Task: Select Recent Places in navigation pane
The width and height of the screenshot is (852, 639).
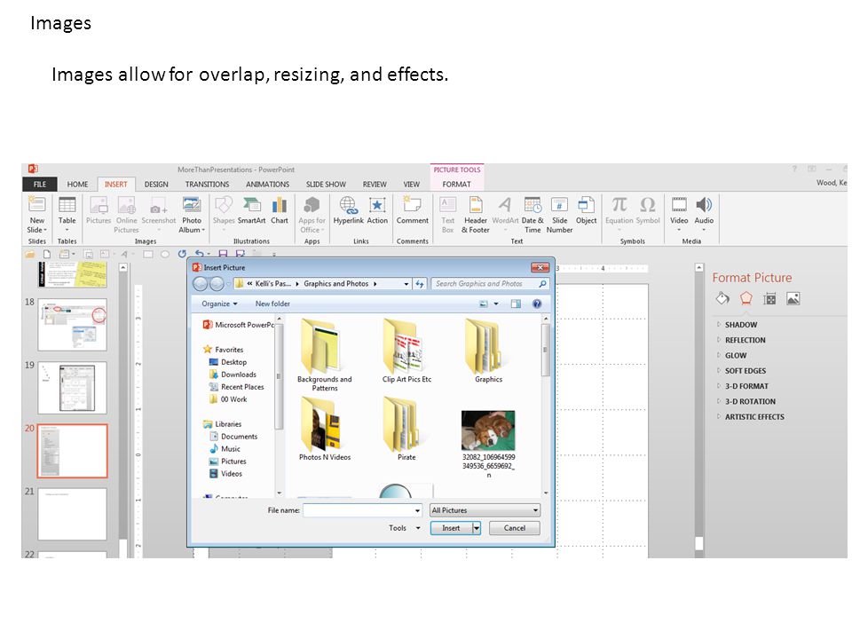Action: click(237, 387)
